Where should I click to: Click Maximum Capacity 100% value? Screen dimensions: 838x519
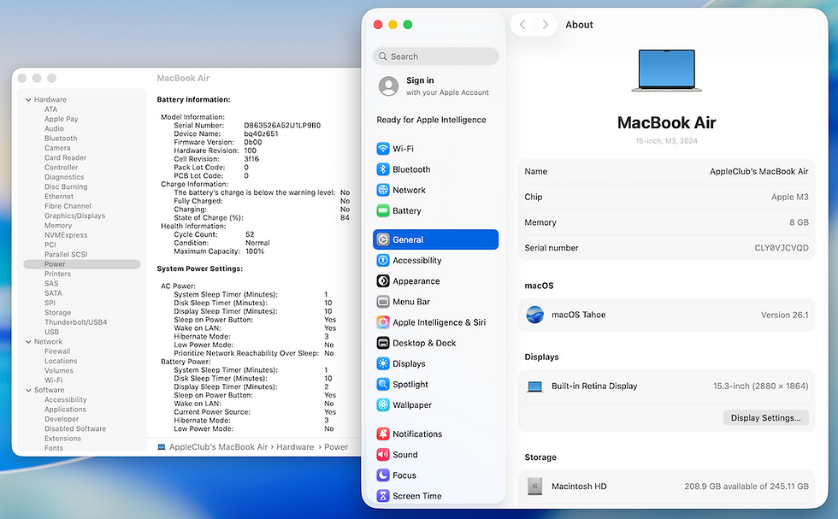255,251
